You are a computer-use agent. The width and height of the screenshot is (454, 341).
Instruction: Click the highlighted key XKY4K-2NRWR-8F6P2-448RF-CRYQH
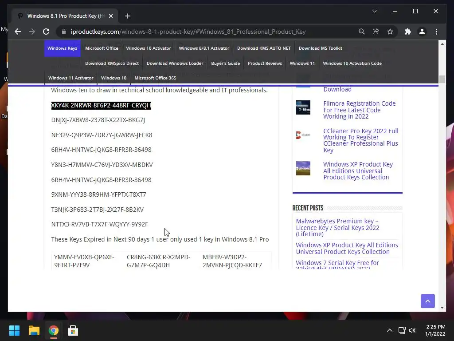101,105
